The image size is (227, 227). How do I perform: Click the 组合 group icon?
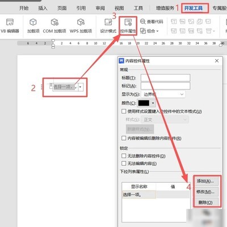click(143, 31)
